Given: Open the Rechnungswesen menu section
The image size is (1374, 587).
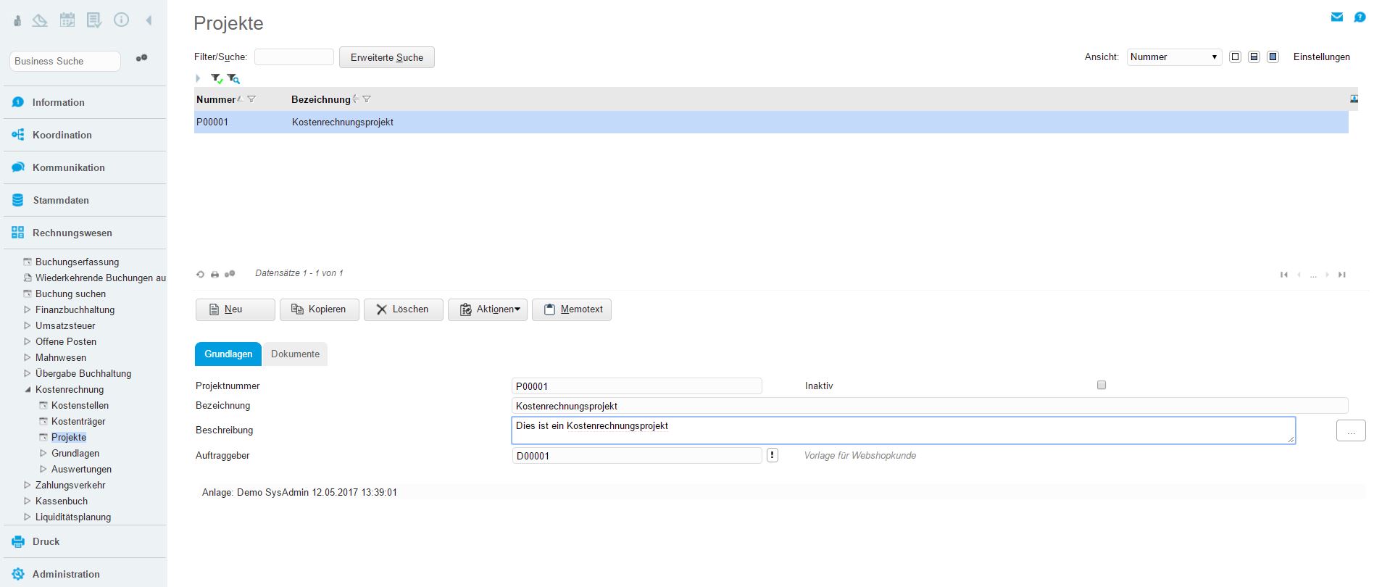Looking at the screenshot, I should 85,233.
